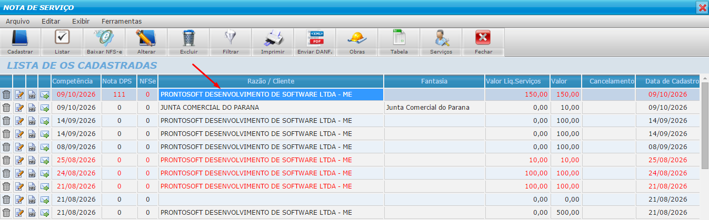Open the Editar menu
This screenshot has width=709, height=220.
tap(51, 21)
